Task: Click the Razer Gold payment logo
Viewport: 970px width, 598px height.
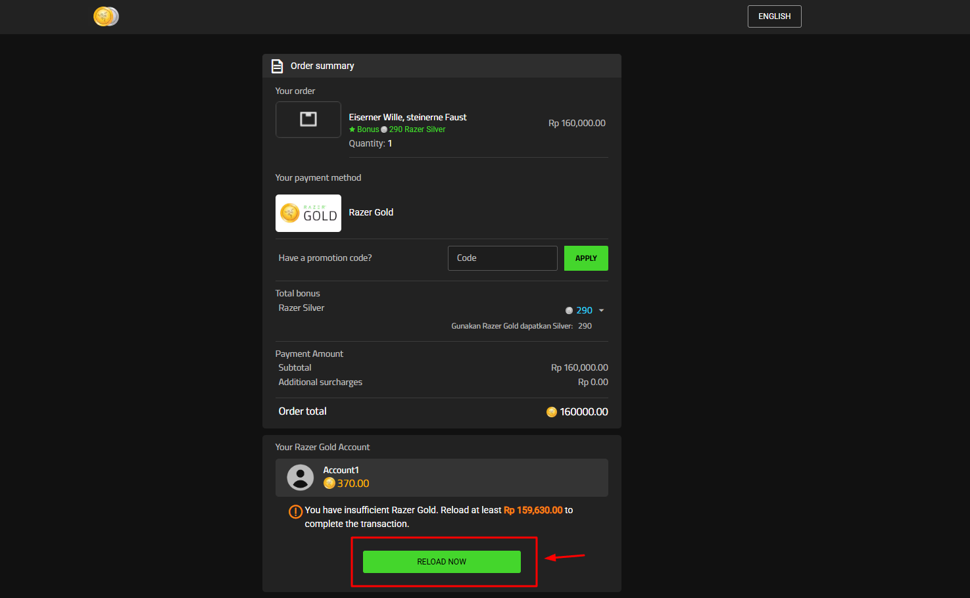Action: coord(308,213)
